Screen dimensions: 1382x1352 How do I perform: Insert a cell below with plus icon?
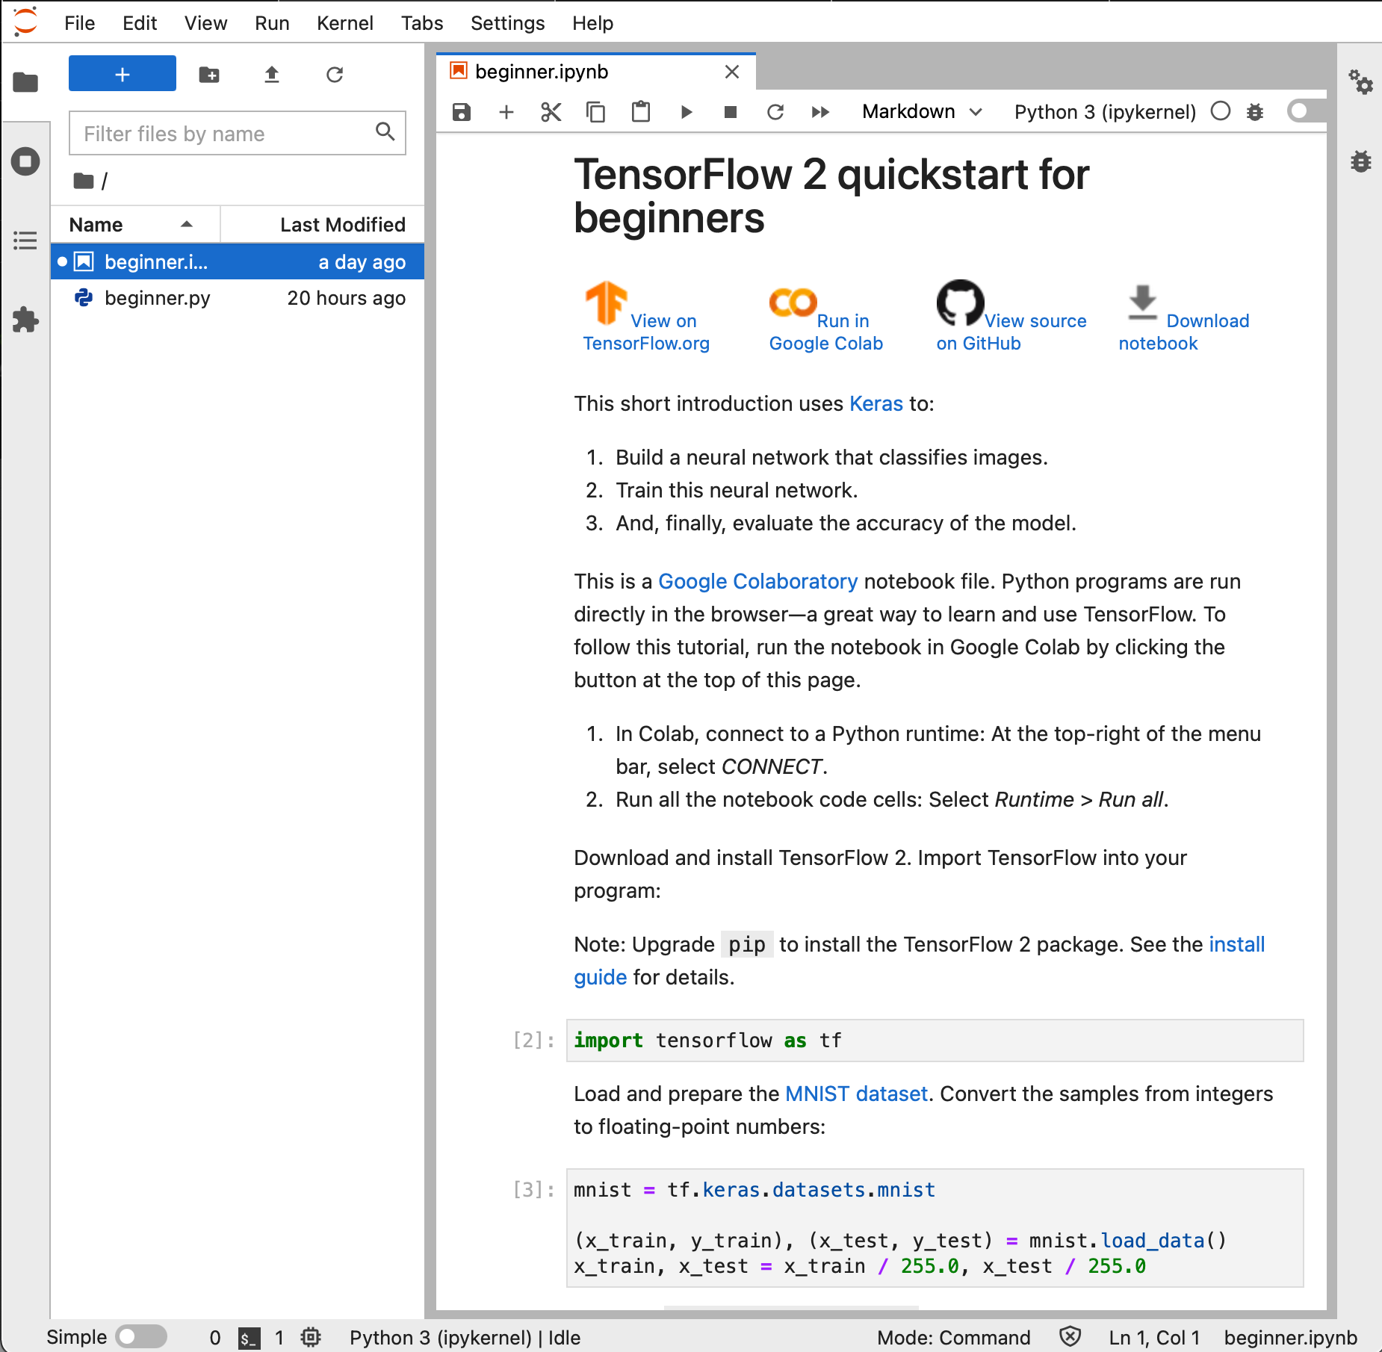[x=506, y=112]
